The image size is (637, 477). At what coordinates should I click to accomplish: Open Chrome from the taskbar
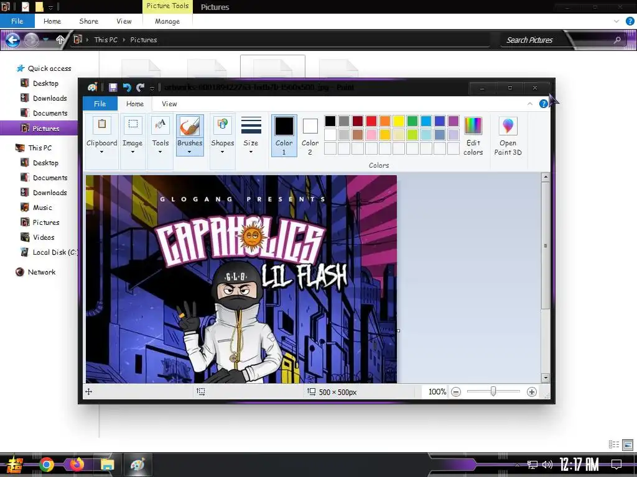click(x=46, y=465)
